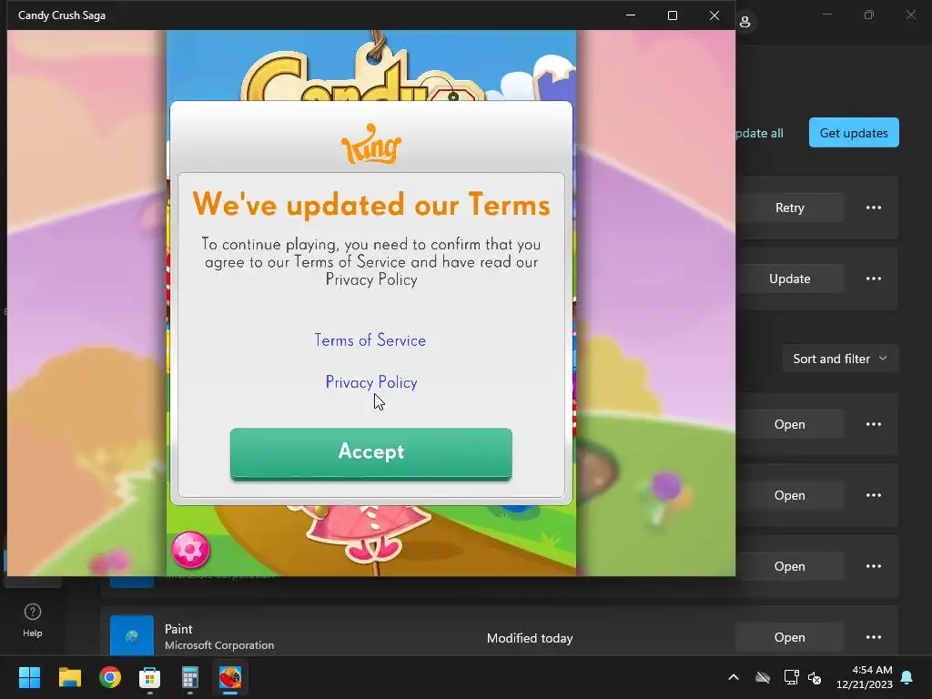Click the Paint app icon in Store list
Screen dimensions: 932x699
tap(132, 636)
